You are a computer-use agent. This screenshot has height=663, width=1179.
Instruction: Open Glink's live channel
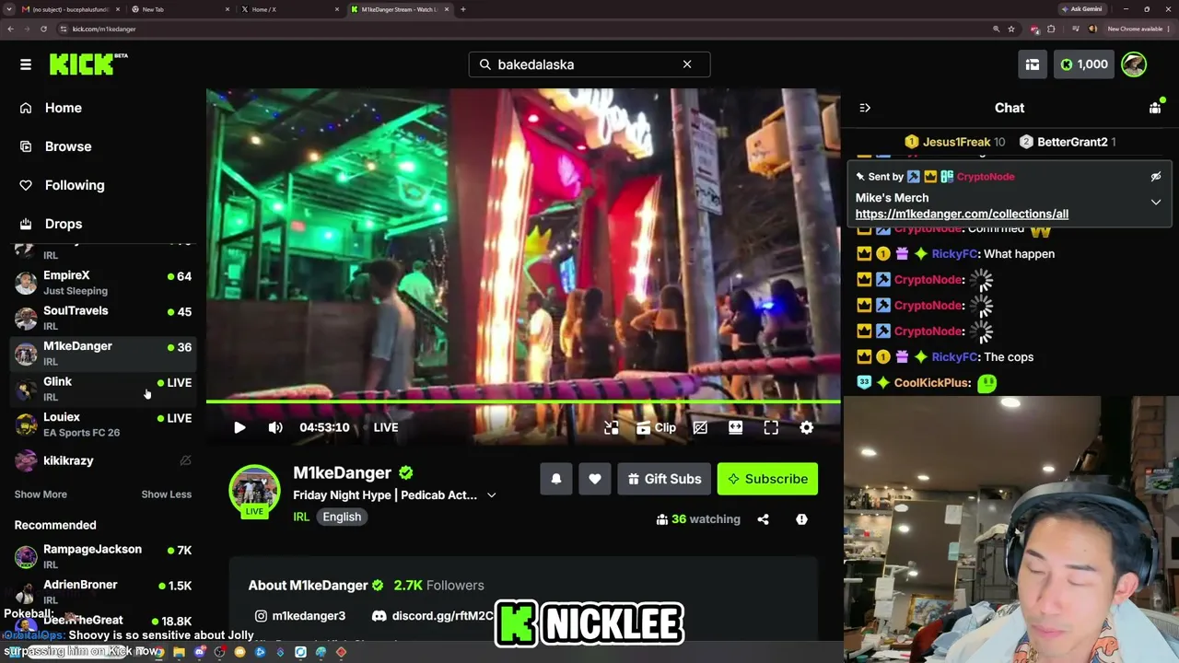point(103,389)
